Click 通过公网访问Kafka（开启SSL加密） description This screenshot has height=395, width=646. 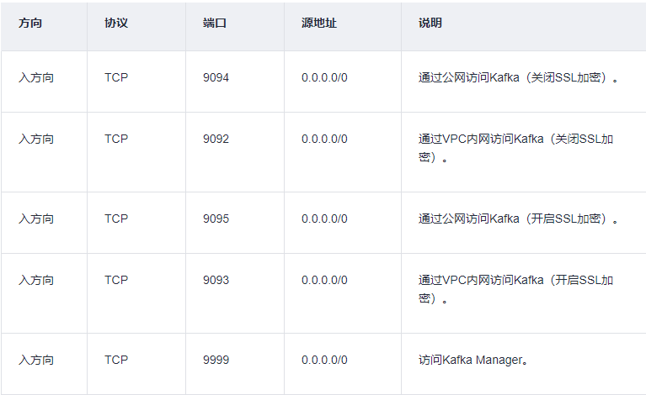(519, 219)
